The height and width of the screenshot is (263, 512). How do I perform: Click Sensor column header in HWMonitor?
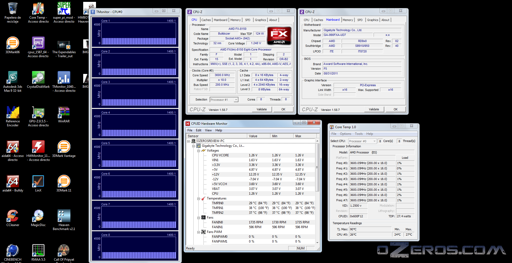click(x=216, y=136)
